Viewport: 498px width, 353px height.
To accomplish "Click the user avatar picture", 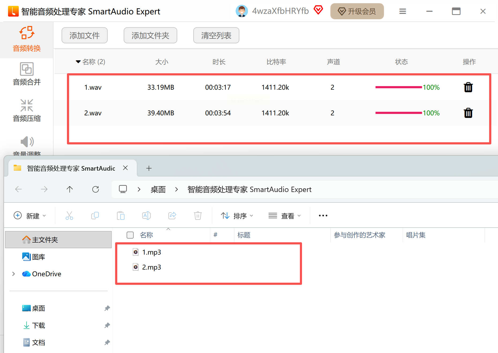I will point(242,11).
